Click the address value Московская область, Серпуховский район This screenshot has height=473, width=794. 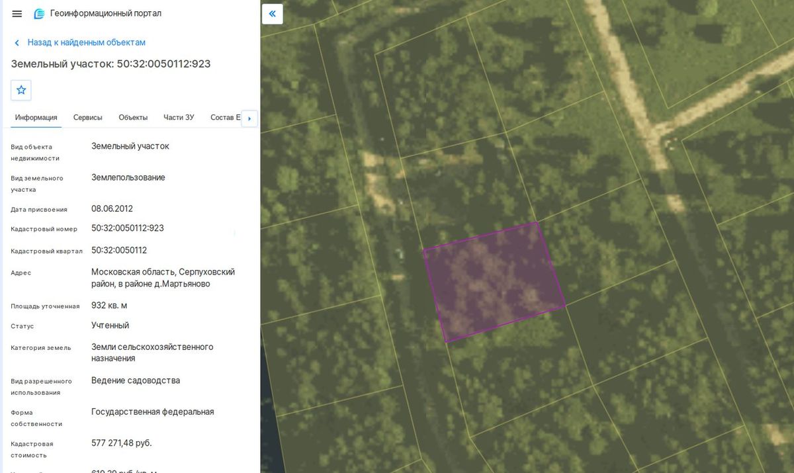click(x=163, y=278)
